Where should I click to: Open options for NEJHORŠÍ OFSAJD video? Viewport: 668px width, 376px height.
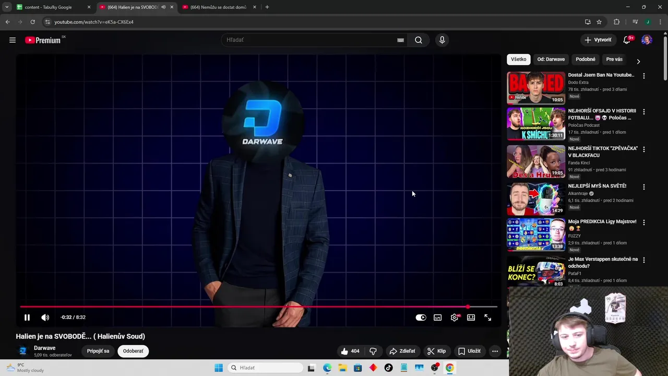(x=644, y=112)
